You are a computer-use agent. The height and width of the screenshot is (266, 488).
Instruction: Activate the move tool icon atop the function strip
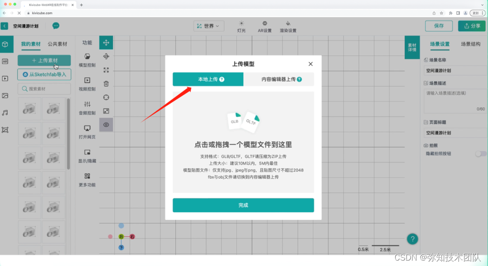(106, 42)
